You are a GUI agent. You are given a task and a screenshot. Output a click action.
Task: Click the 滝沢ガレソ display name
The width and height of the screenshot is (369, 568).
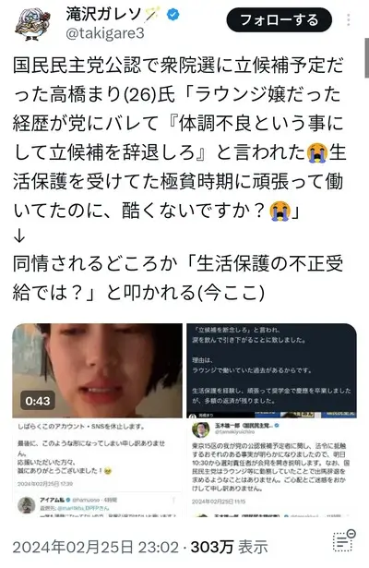103,15
